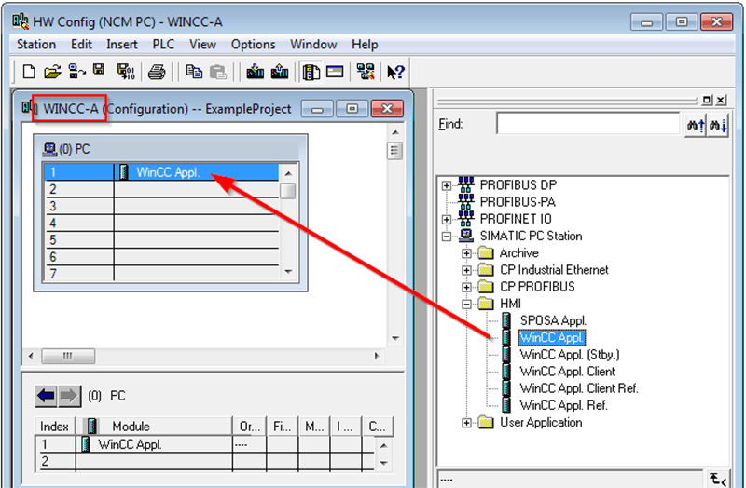Open the Options menu
This screenshot has height=488, width=746.
point(253,44)
